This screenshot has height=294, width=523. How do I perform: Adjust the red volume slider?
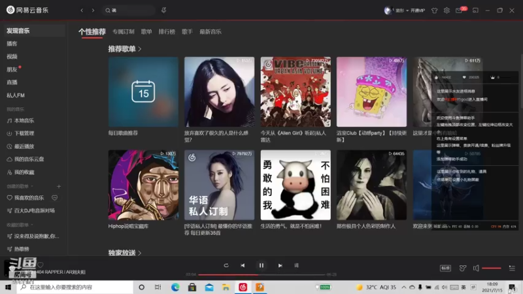tap(492, 268)
